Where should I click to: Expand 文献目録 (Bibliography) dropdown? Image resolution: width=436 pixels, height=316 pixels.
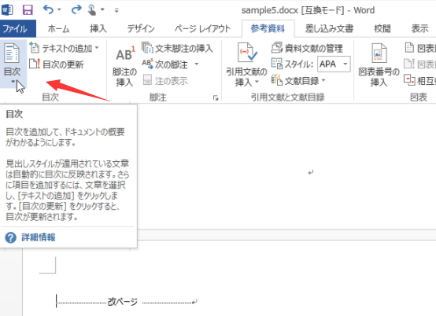coord(323,80)
